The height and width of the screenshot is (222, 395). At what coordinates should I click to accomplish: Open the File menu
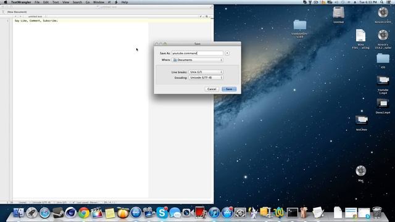[37, 2]
